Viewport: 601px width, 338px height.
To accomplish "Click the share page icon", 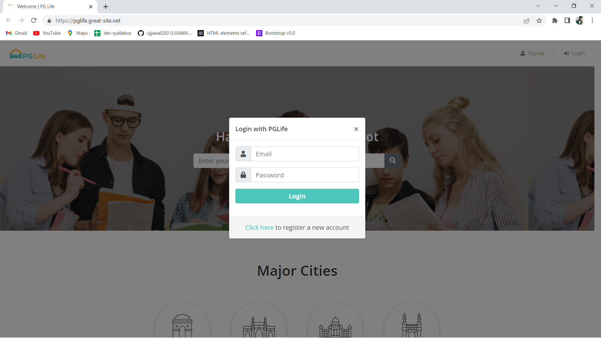I will pyautogui.click(x=527, y=21).
